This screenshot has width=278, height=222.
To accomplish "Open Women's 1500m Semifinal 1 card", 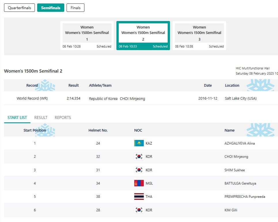I will tap(87, 36).
